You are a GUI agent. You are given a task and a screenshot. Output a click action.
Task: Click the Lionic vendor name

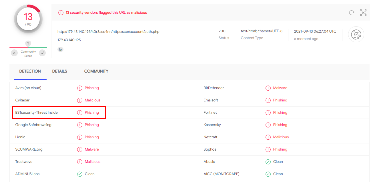20,137
